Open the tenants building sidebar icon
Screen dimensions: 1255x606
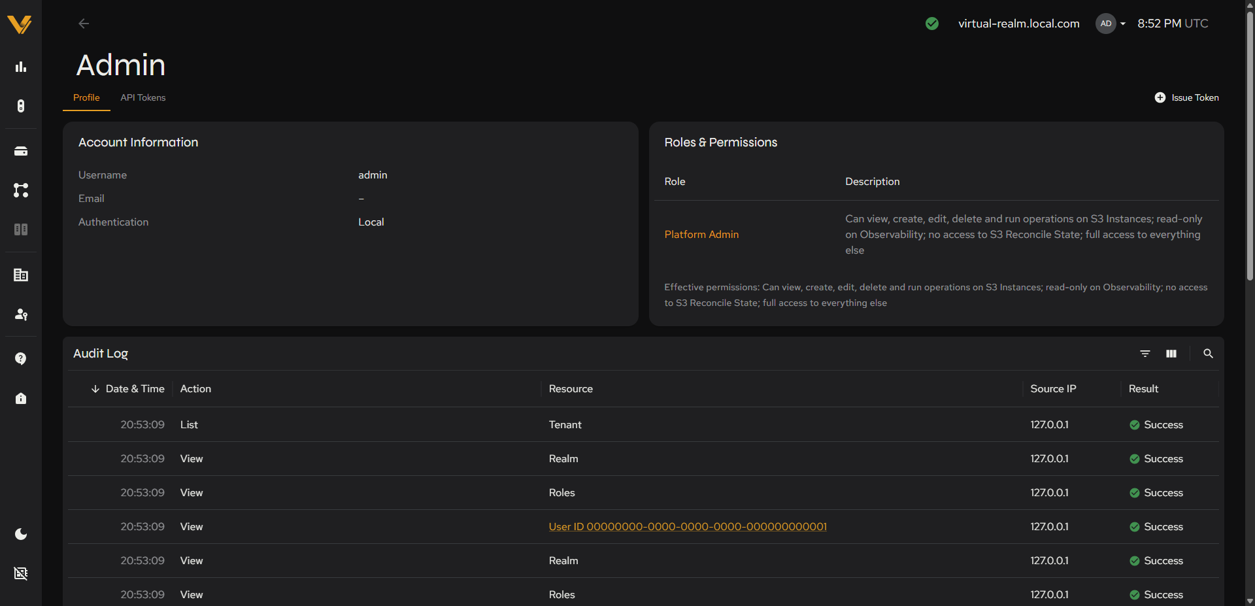(21, 275)
